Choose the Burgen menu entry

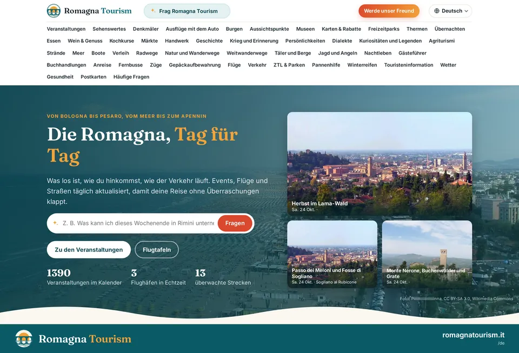point(234,29)
